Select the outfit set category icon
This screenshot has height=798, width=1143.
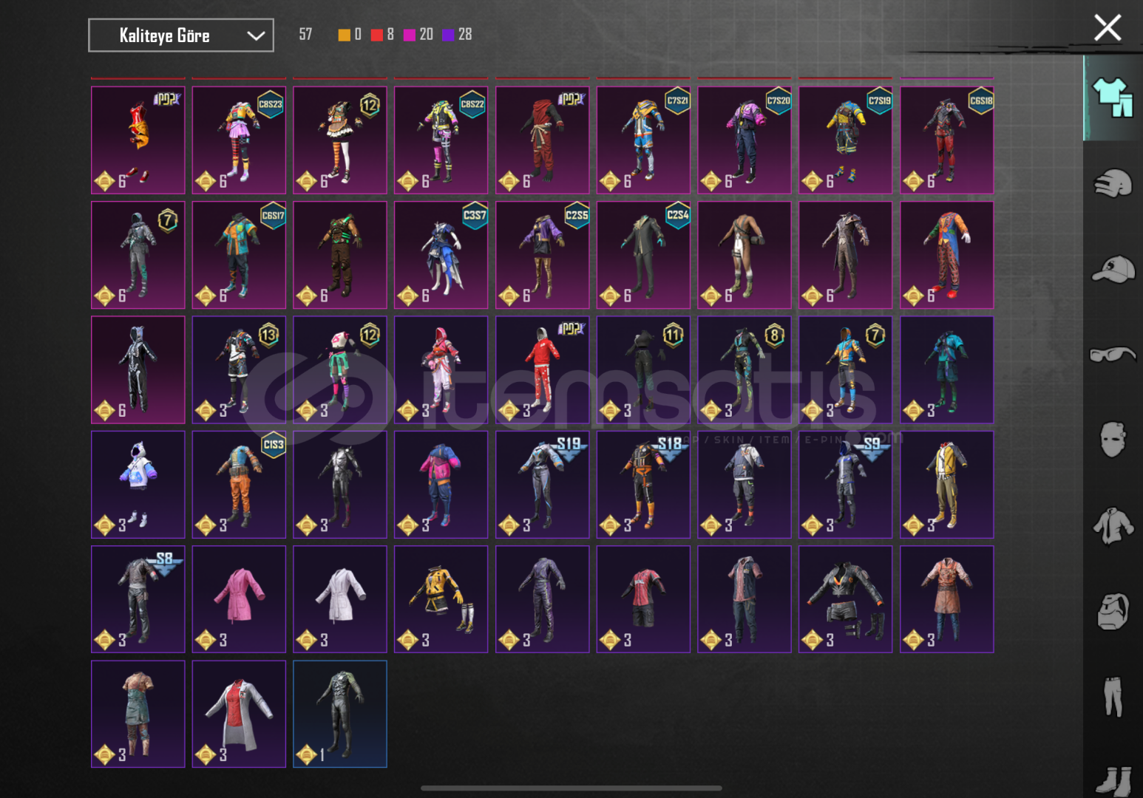point(1113,98)
